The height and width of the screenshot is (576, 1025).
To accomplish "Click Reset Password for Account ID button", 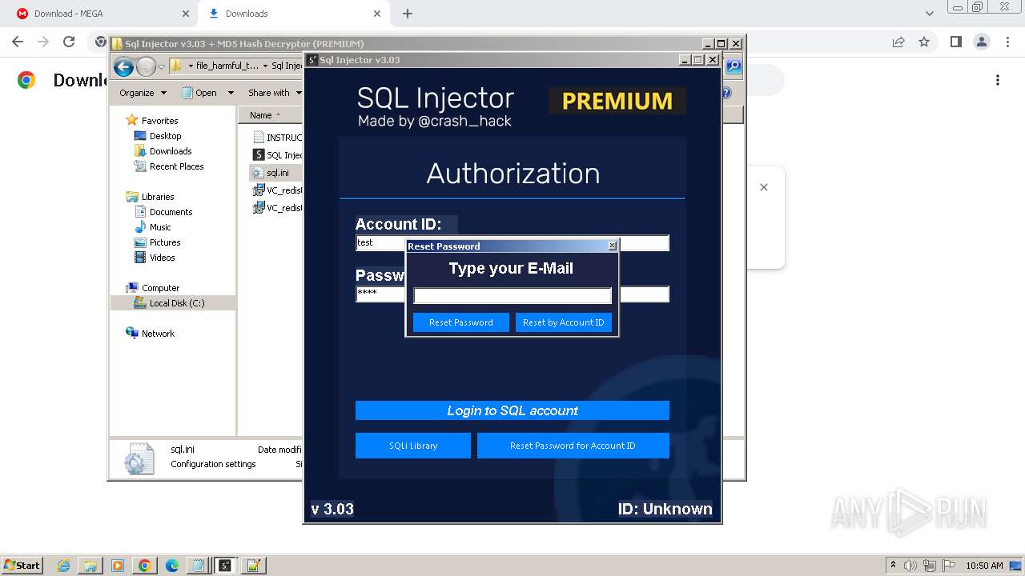I will (x=573, y=446).
